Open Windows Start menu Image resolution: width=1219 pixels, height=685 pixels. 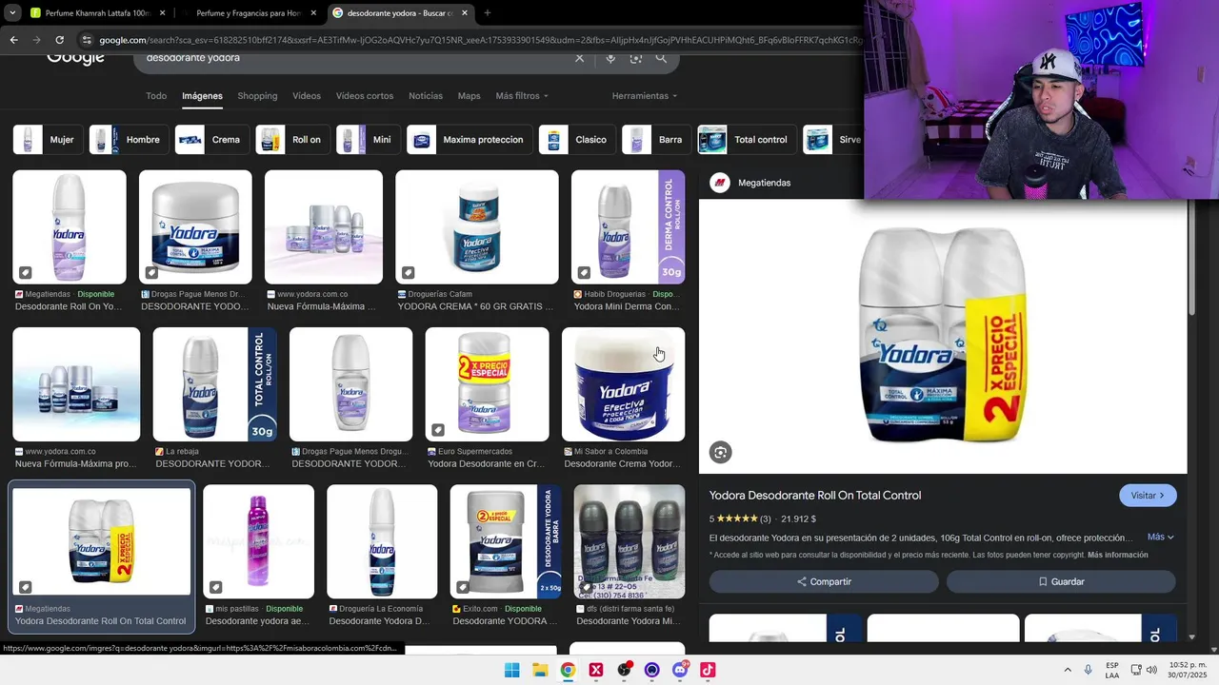tap(511, 670)
